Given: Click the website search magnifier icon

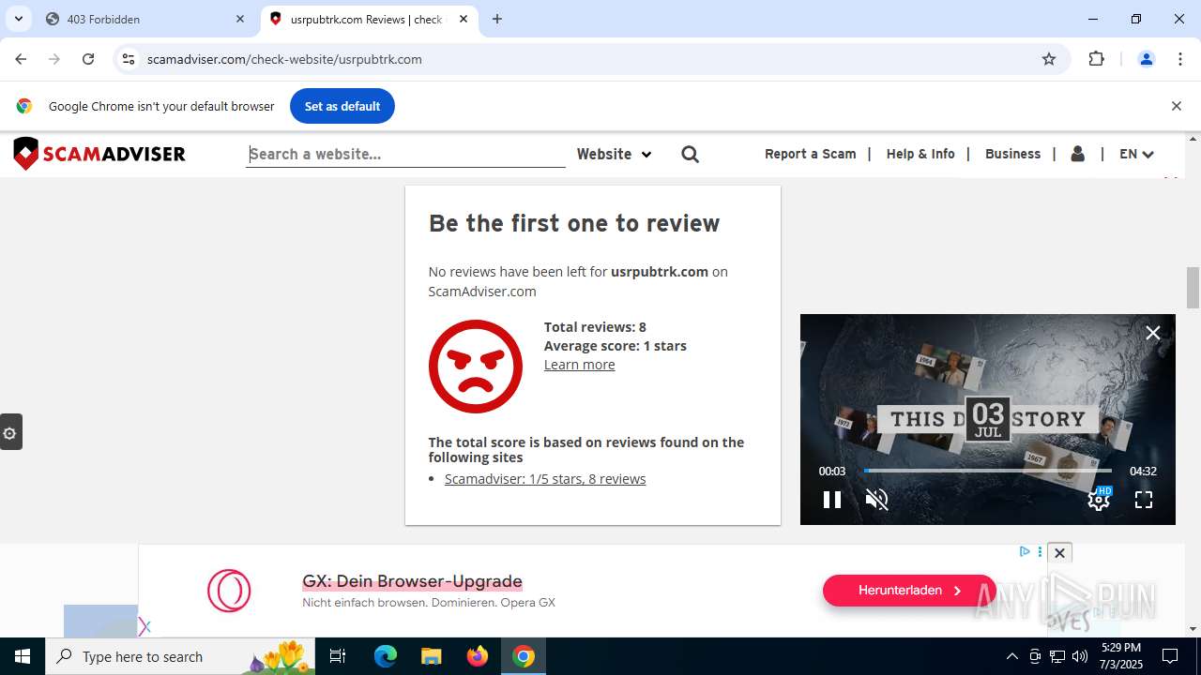Looking at the screenshot, I should [x=691, y=154].
